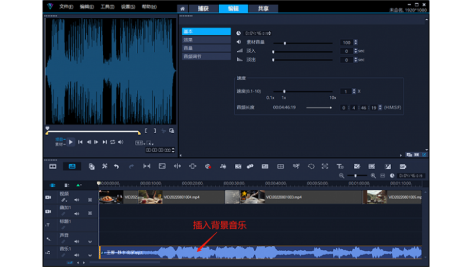Mute the 音乐1 music track
The image size is (472, 267).
click(77, 255)
